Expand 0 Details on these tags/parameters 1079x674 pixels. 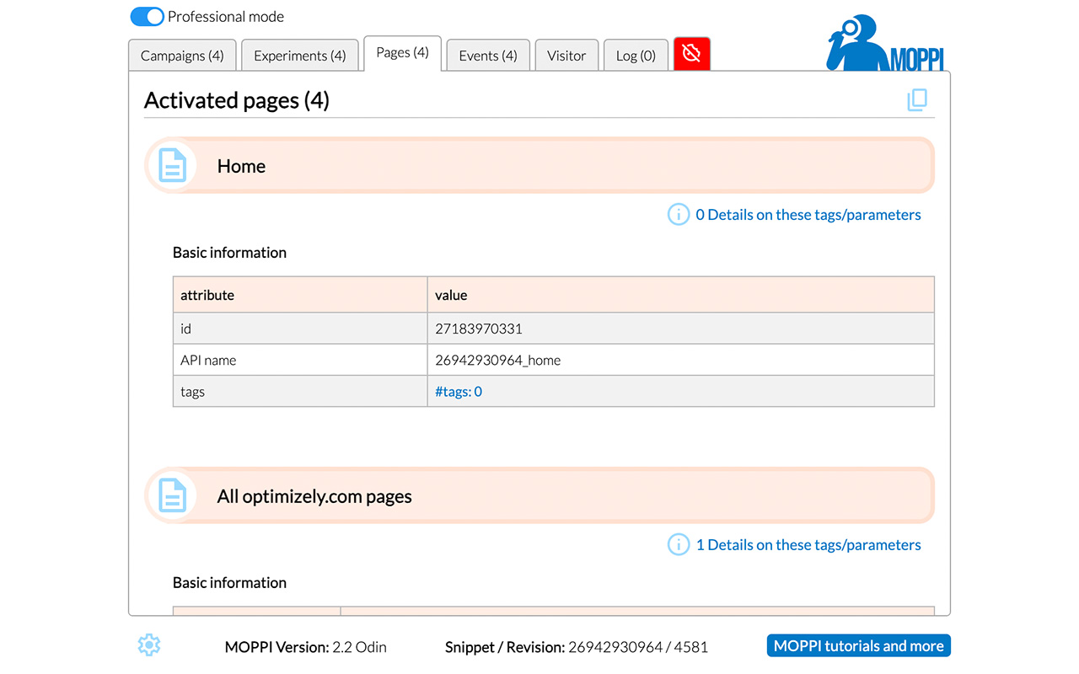click(808, 214)
